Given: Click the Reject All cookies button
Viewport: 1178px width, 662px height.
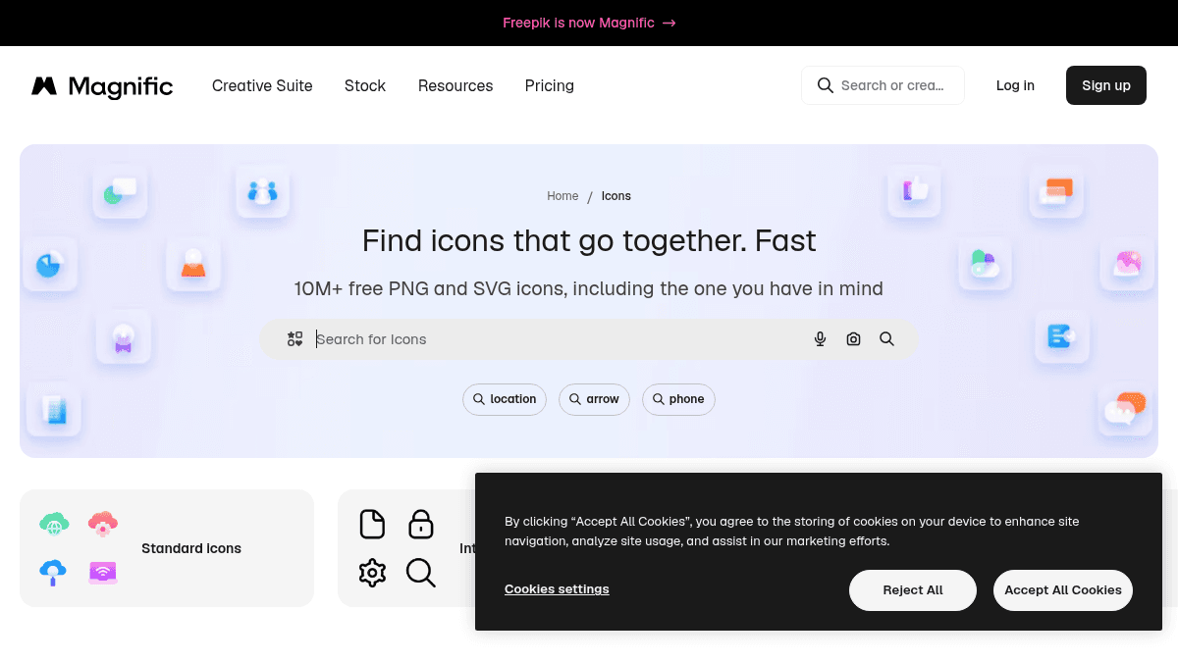Looking at the screenshot, I should (x=913, y=590).
